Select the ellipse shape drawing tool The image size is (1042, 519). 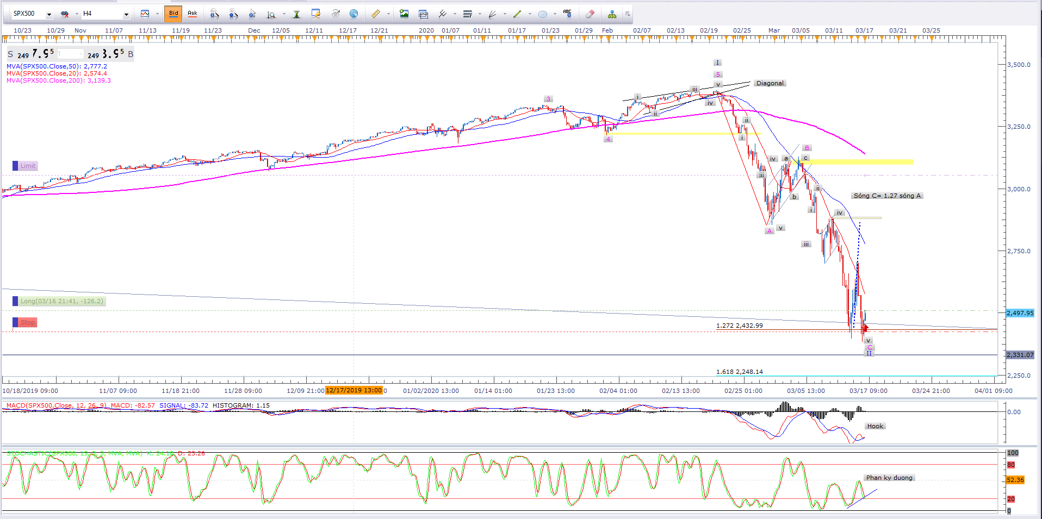pos(542,14)
